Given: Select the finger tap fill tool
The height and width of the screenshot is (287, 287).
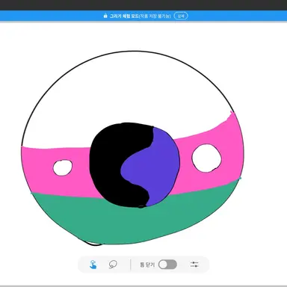Looking at the screenshot, I should pyautogui.click(x=93, y=265).
